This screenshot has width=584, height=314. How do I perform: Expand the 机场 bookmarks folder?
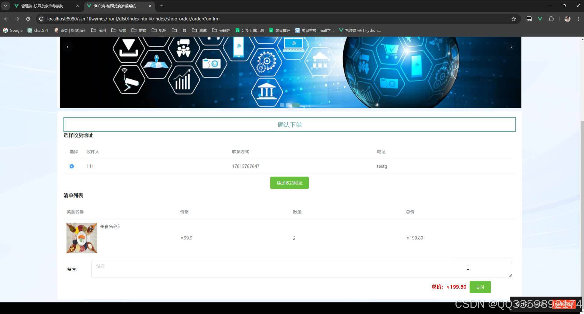coord(159,30)
